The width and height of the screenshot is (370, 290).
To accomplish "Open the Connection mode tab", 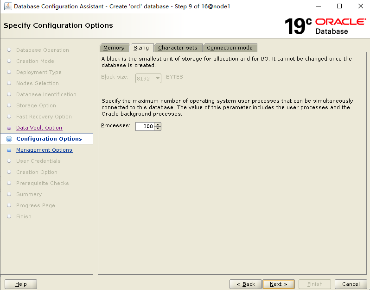I will tap(230, 48).
